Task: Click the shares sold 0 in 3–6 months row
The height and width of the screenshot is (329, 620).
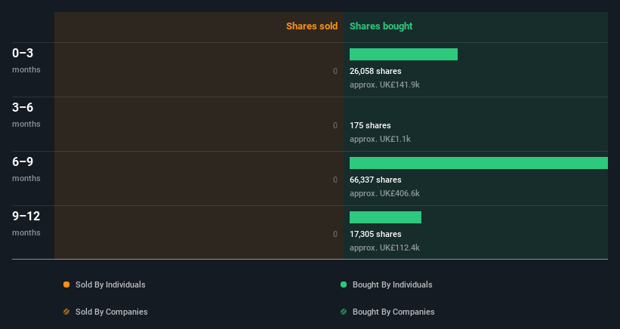Action: [x=335, y=125]
